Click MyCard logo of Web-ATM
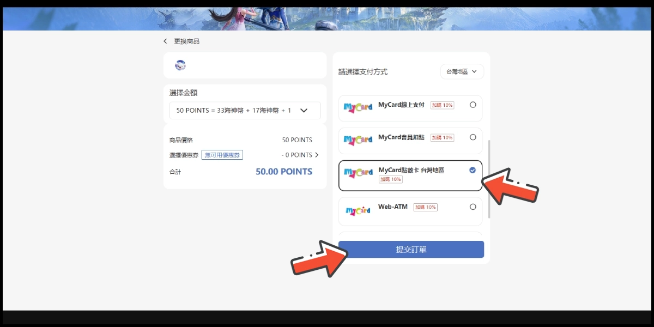This screenshot has height=327, width=654. click(x=358, y=210)
